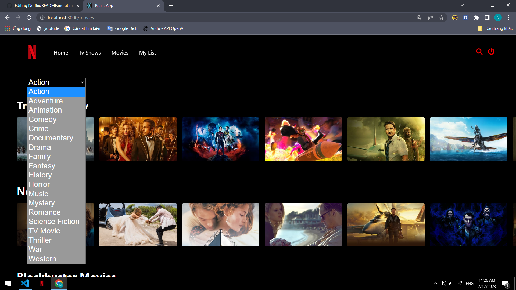The image size is (516, 290).
Task: Click the Chrome profile avatar N
Action: click(x=498, y=17)
